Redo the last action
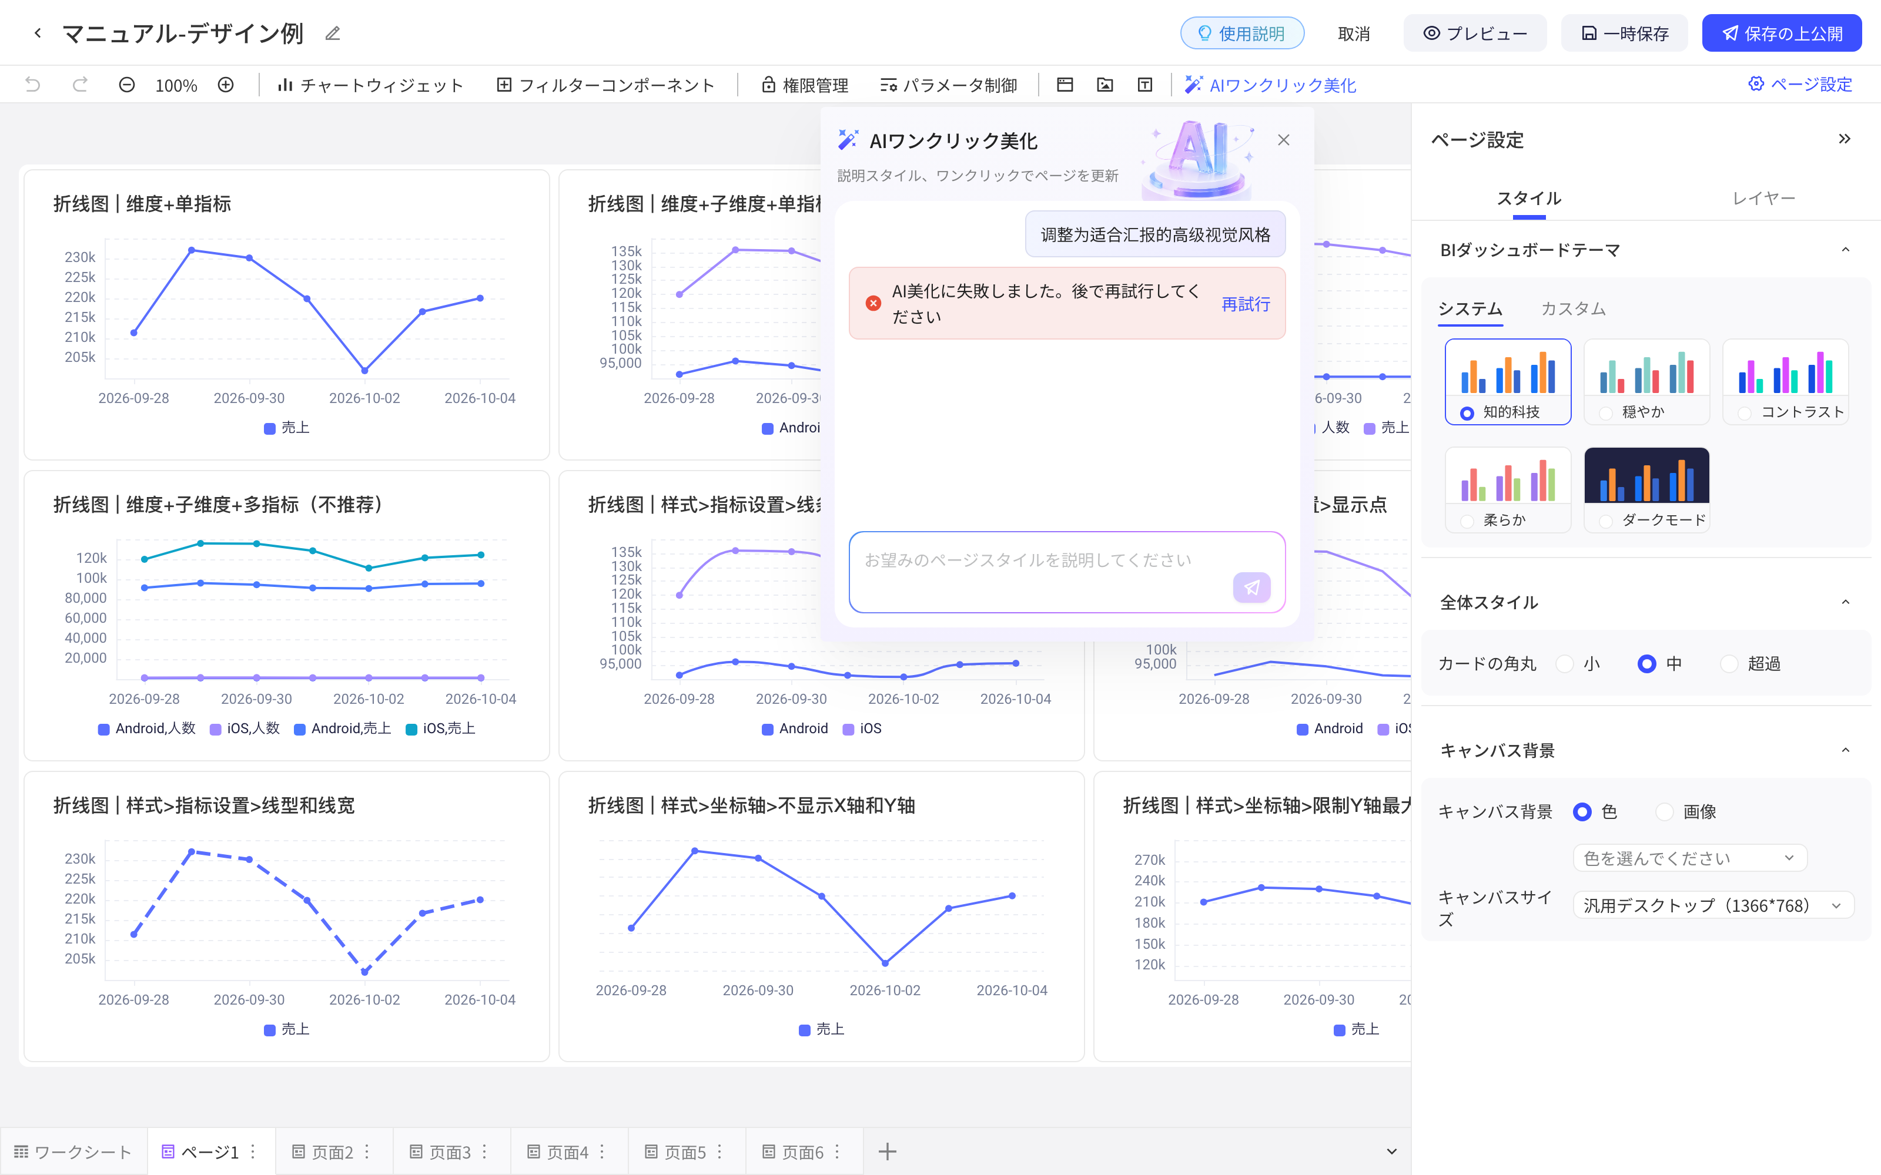1881x1175 pixels. tap(79, 85)
